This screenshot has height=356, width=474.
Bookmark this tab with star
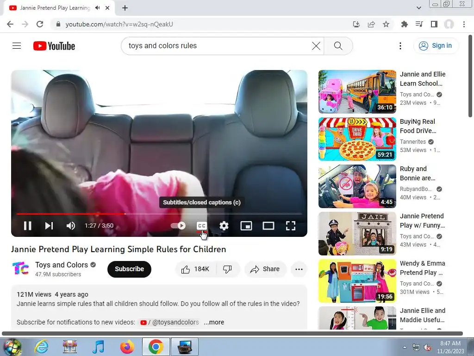(x=386, y=24)
